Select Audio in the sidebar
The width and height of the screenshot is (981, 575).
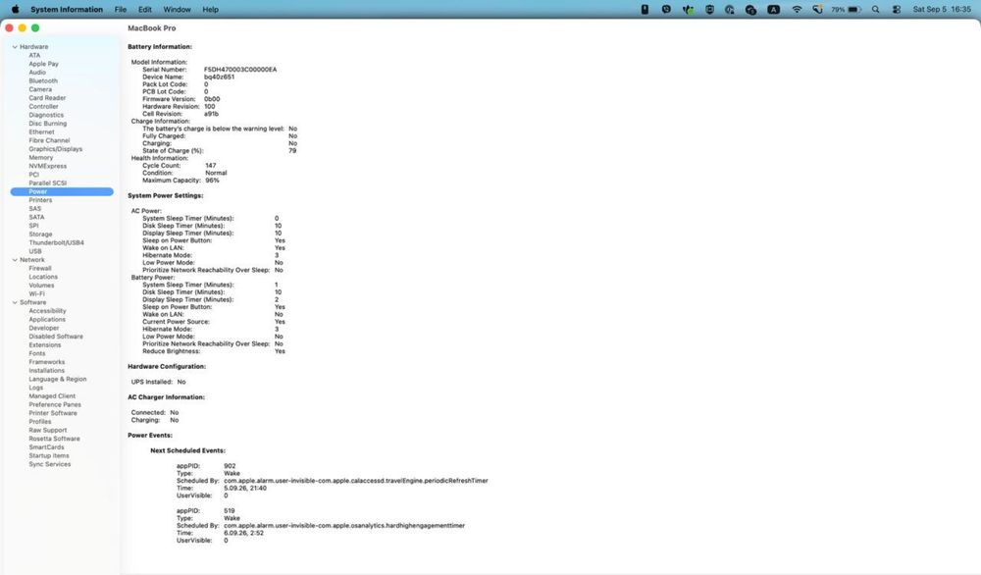pos(37,72)
